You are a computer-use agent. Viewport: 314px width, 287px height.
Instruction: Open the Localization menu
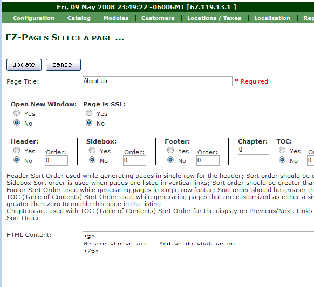click(x=272, y=18)
